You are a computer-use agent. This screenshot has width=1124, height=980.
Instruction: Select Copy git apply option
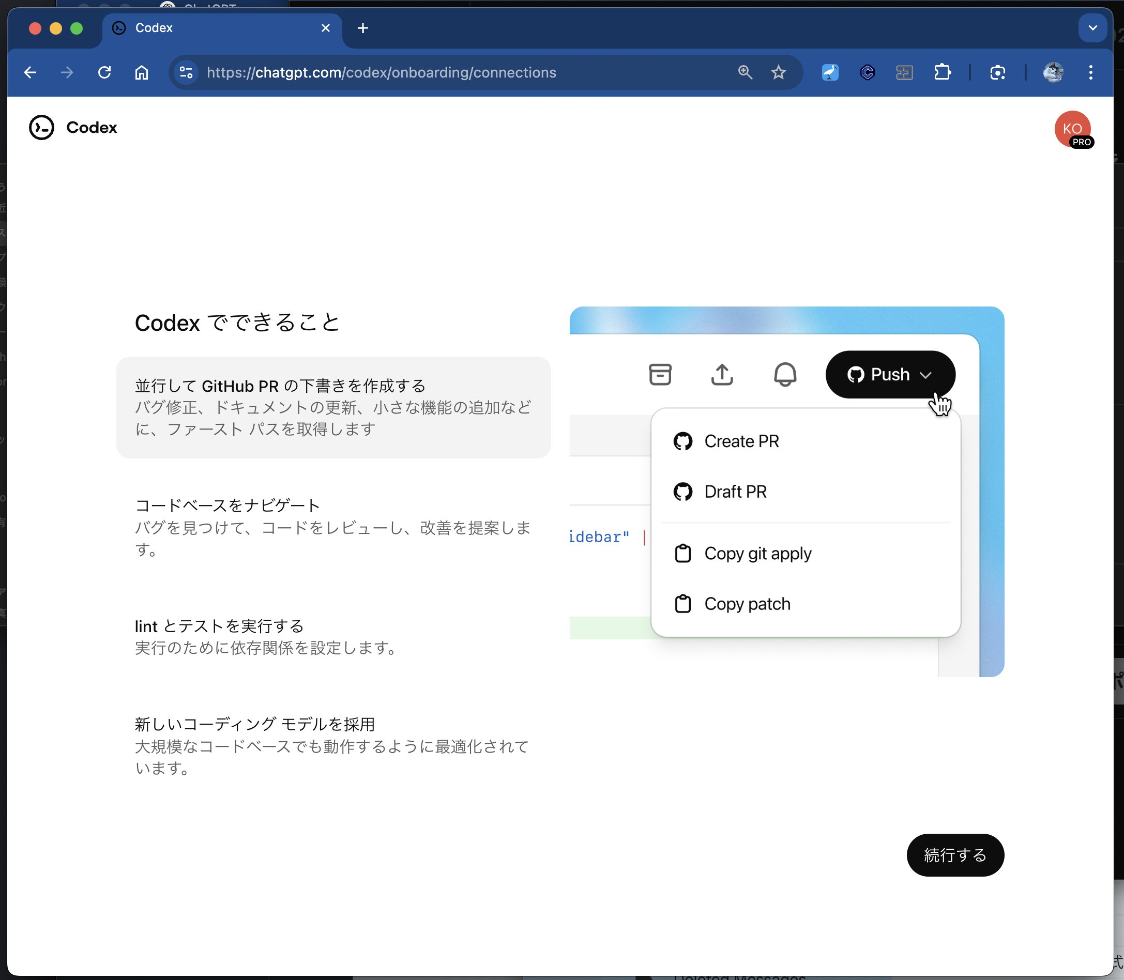(x=757, y=554)
